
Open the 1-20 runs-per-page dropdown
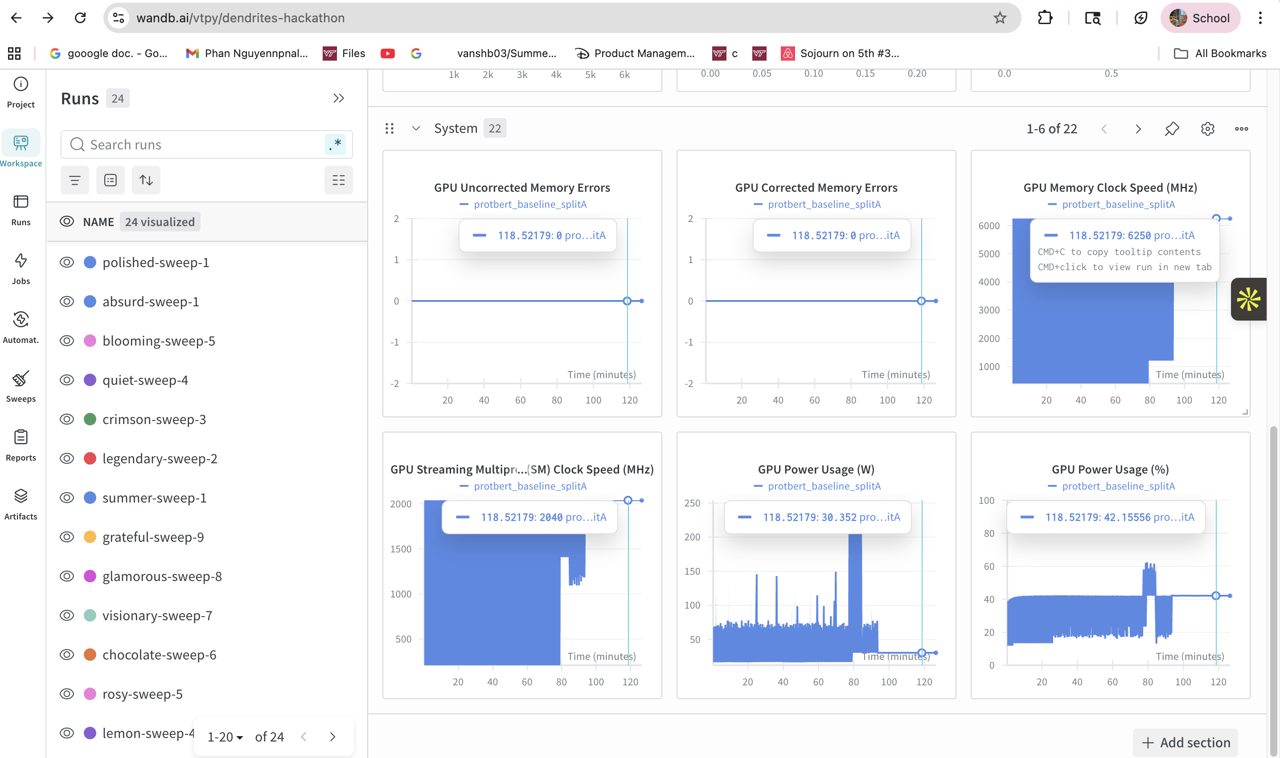click(x=225, y=737)
